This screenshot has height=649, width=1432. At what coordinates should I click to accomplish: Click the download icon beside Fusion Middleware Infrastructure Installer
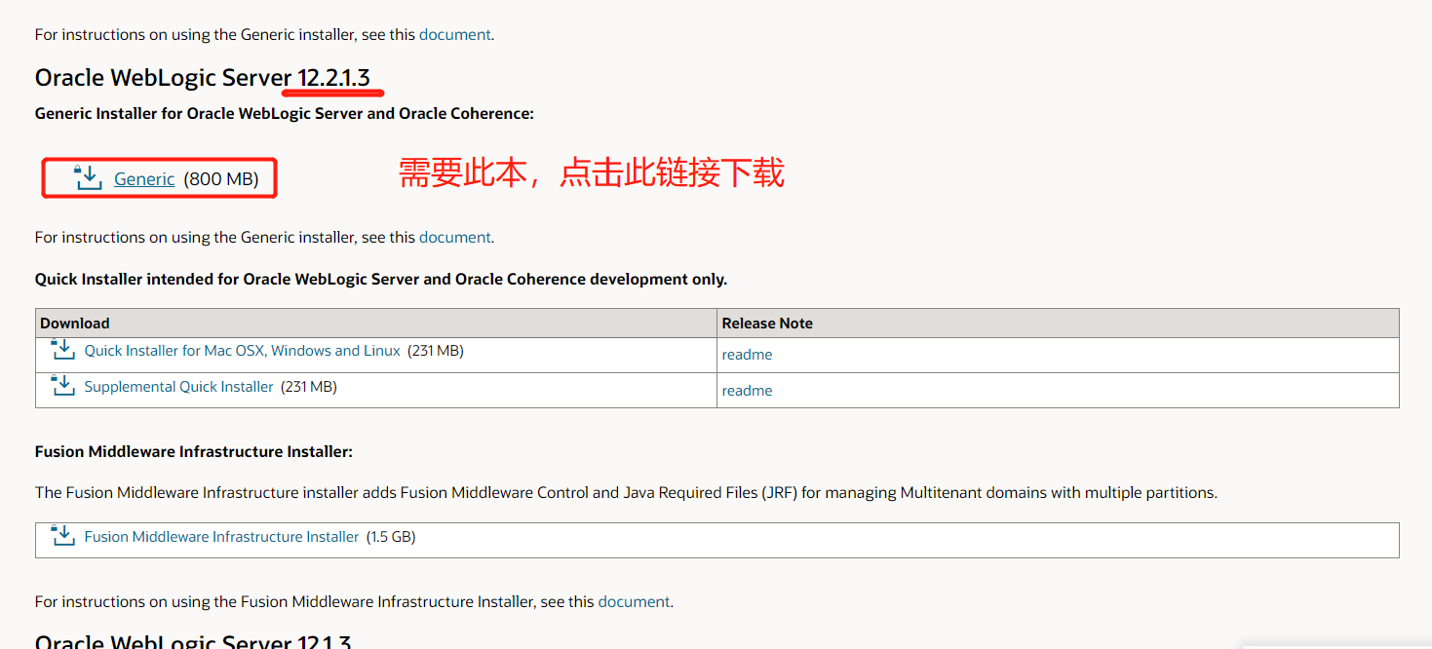point(61,535)
